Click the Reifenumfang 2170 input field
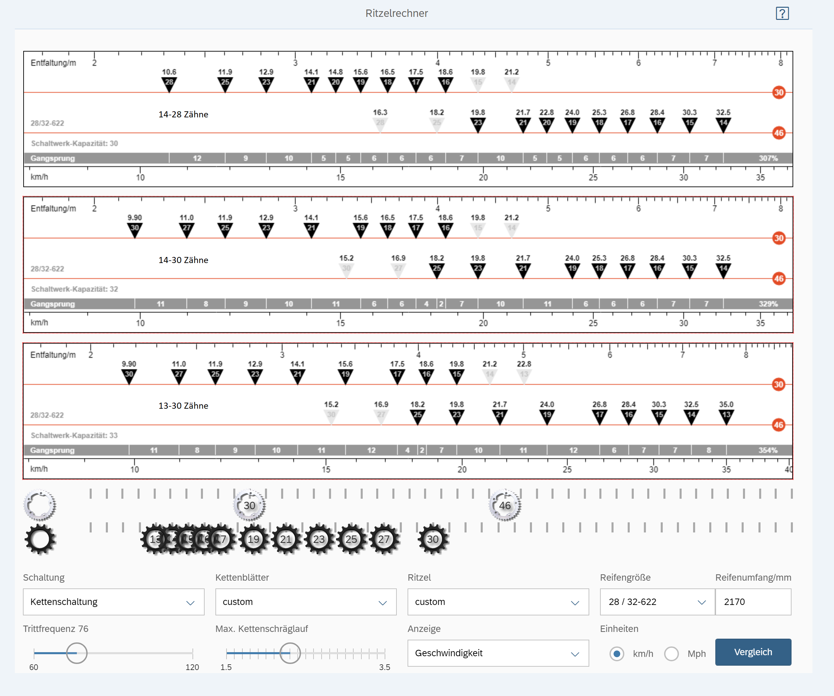 click(x=753, y=602)
